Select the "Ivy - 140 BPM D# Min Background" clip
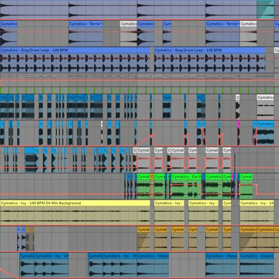This screenshot has height=279, width=279. 75,213
